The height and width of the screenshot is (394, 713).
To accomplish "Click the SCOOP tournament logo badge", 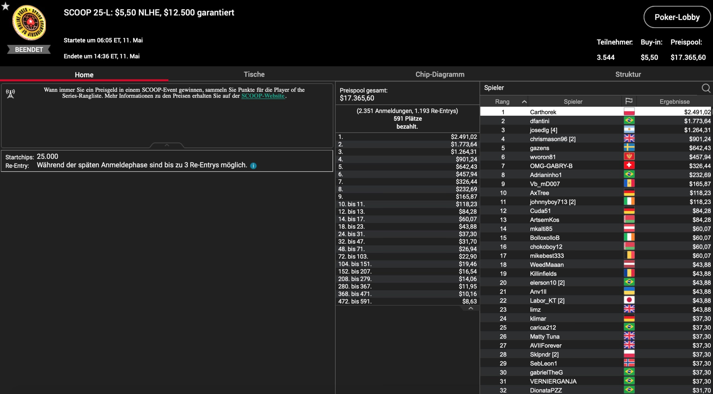I will [29, 23].
